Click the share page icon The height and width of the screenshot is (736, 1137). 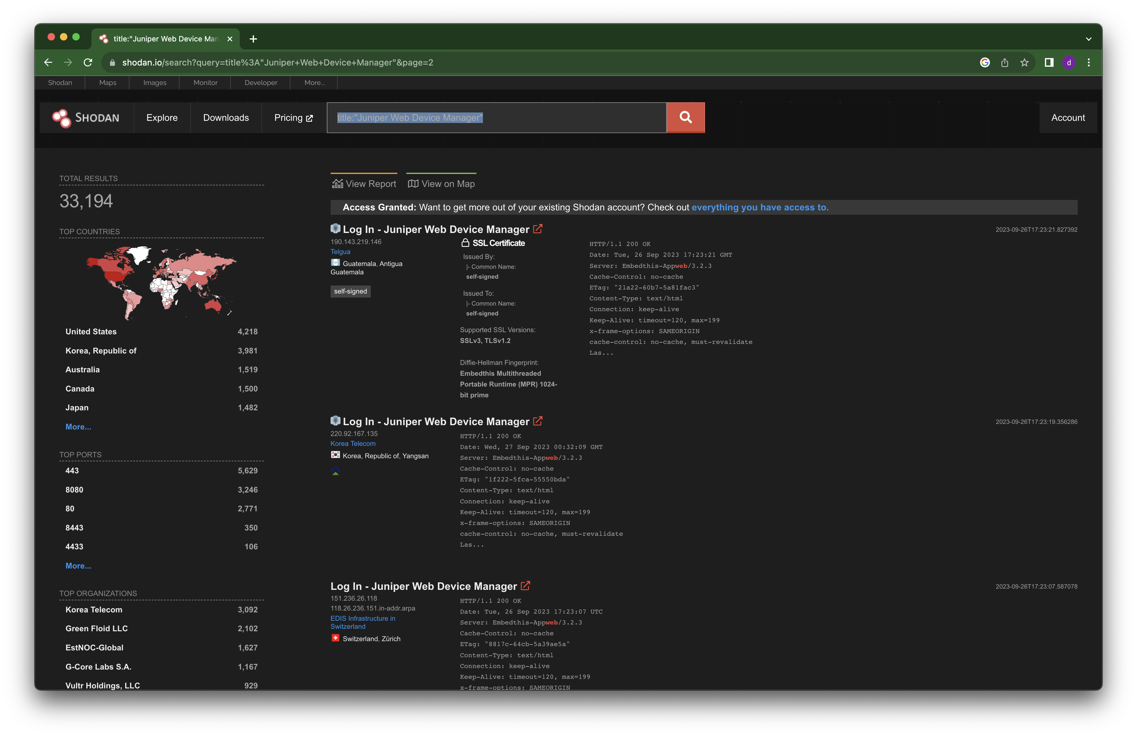(1005, 62)
